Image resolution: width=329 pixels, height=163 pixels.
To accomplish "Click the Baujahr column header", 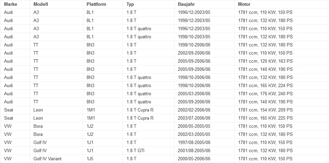I will [x=186, y=4].
